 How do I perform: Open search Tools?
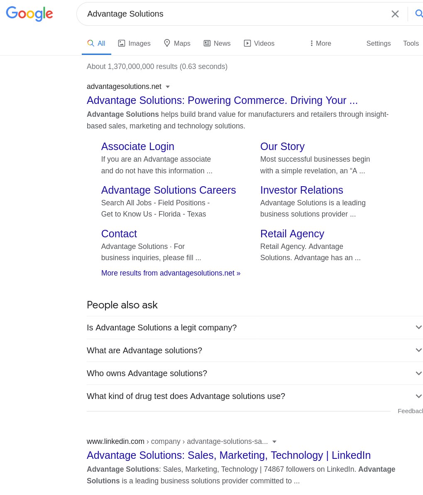pos(411,44)
